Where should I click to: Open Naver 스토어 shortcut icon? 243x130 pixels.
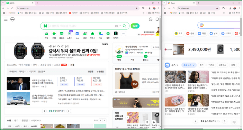pyautogui.click(x=70, y=34)
